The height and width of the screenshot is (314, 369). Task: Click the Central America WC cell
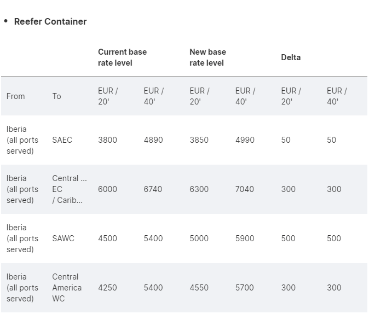click(x=67, y=287)
